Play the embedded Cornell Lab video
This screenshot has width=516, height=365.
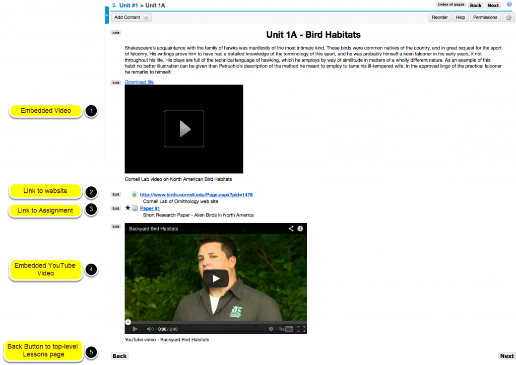pos(184,129)
